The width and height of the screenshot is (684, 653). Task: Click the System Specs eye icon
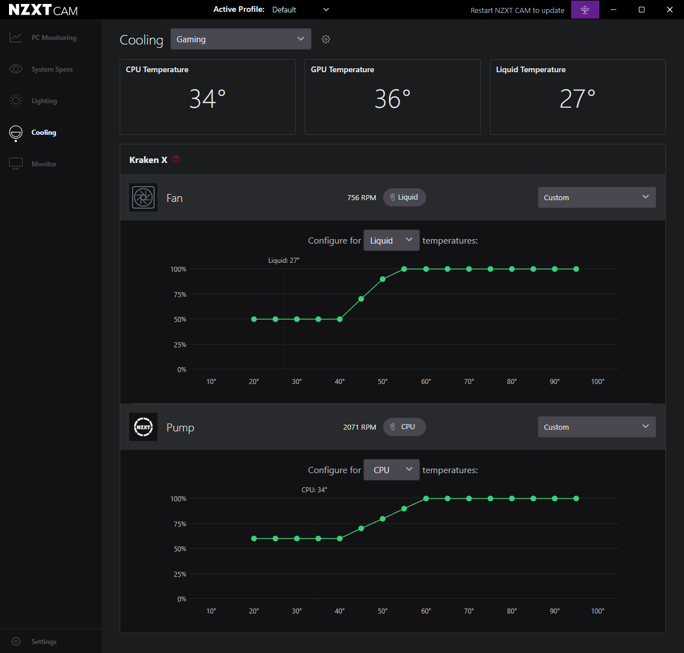(x=16, y=69)
